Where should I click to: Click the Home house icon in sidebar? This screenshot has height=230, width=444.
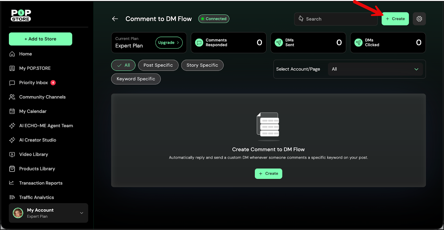pos(12,54)
